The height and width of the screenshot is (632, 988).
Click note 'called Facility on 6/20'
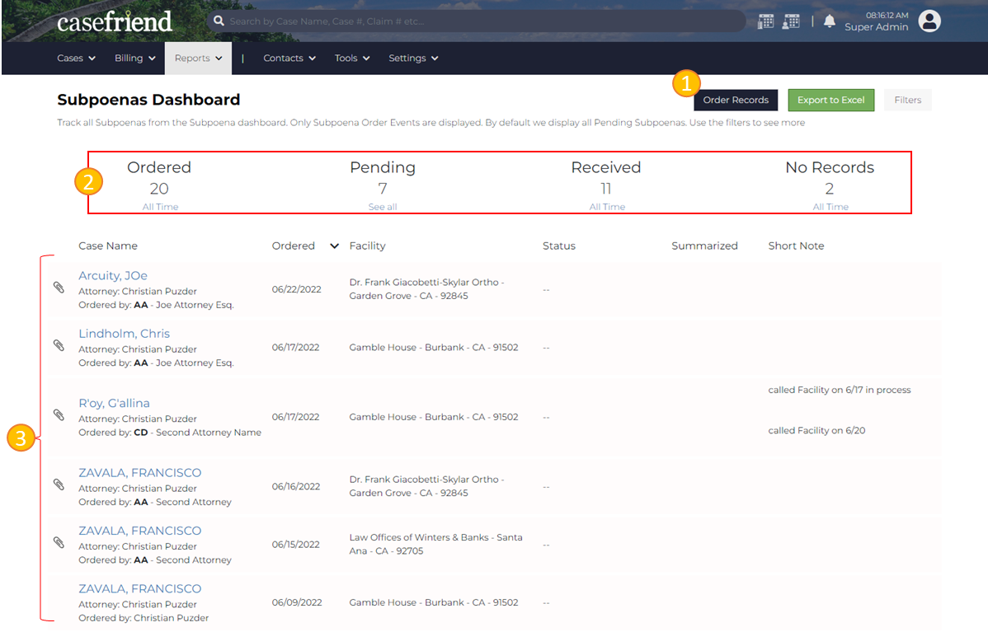[816, 431]
